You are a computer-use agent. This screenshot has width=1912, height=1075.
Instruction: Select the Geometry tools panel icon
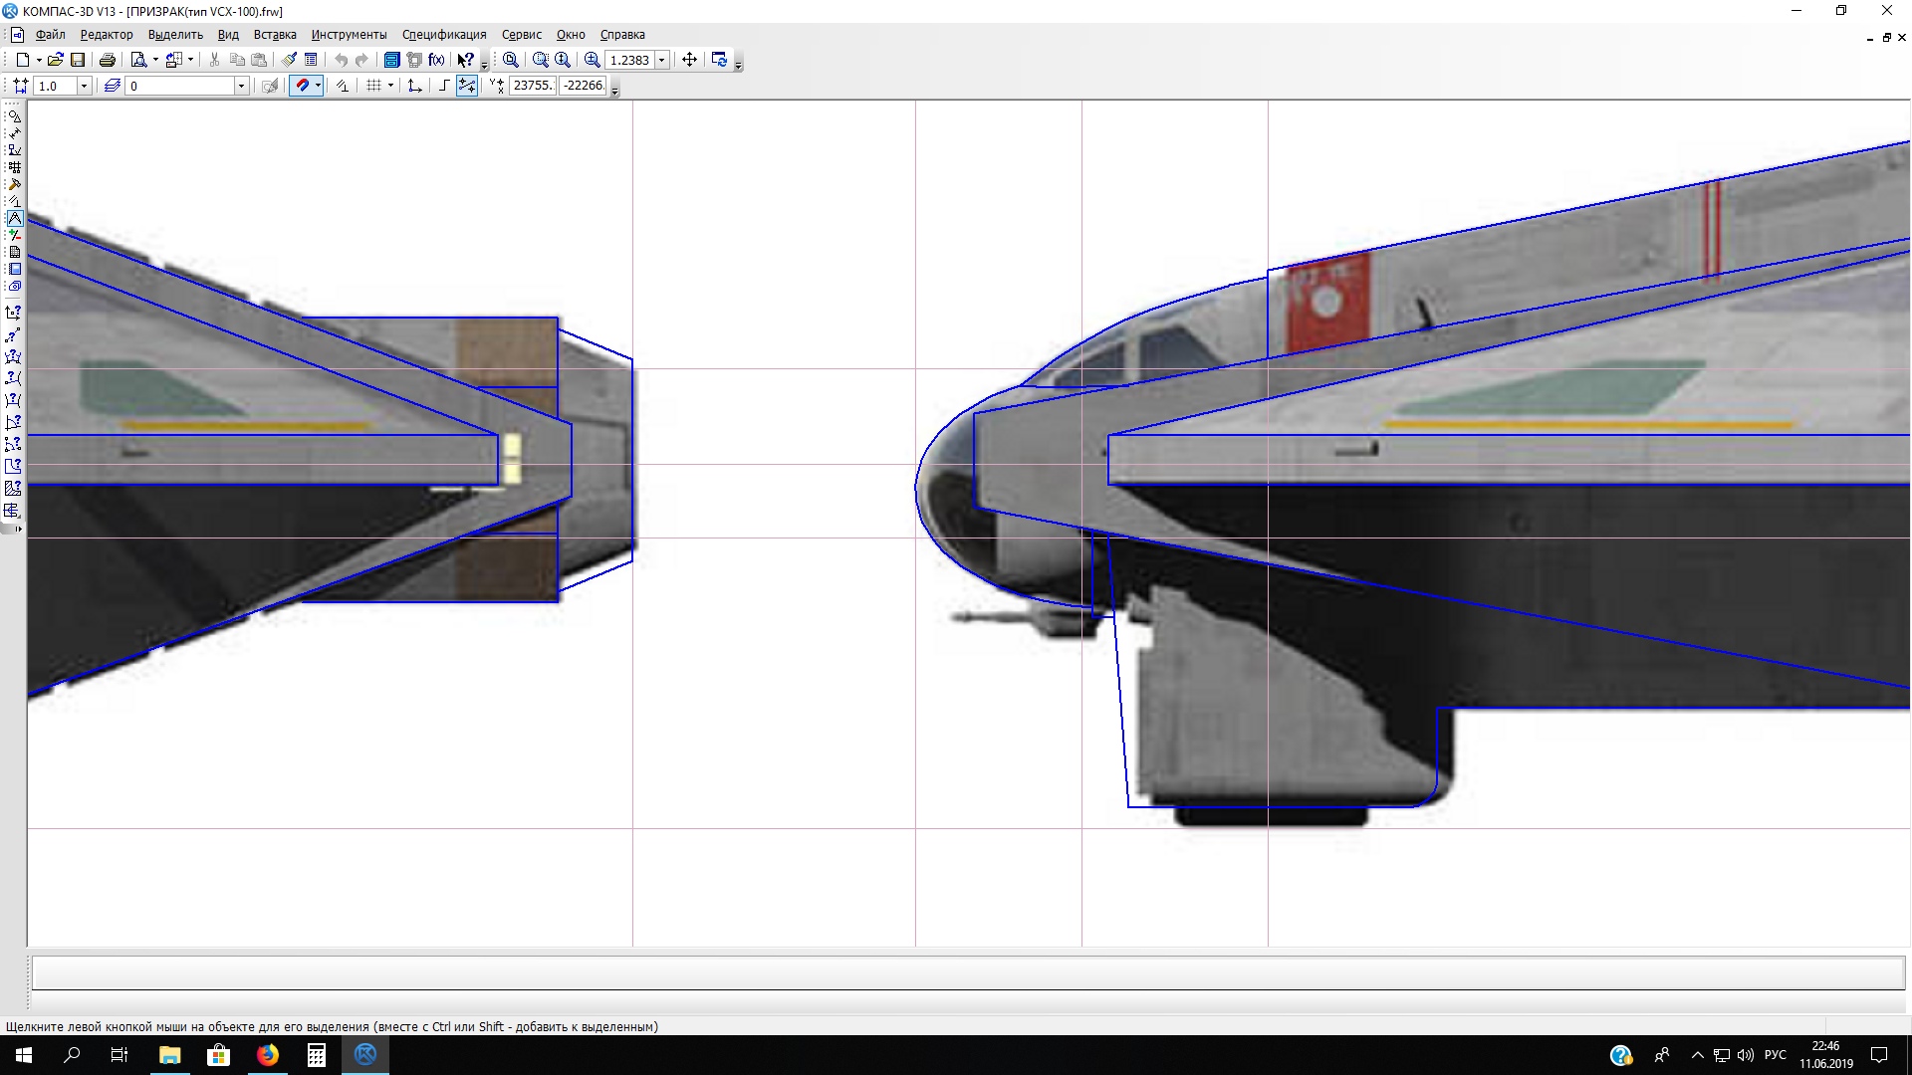click(14, 116)
